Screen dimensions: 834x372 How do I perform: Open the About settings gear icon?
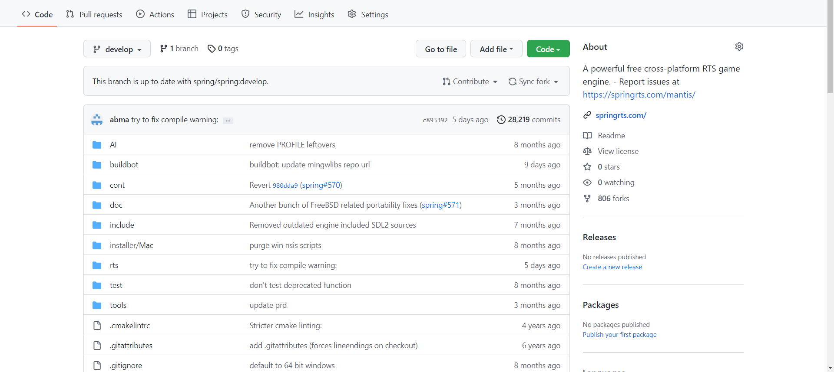pyautogui.click(x=739, y=46)
